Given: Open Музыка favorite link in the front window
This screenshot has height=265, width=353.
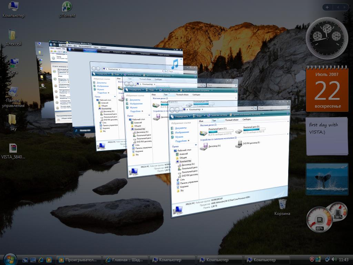Looking at the screenshot, I should click(x=177, y=137).
